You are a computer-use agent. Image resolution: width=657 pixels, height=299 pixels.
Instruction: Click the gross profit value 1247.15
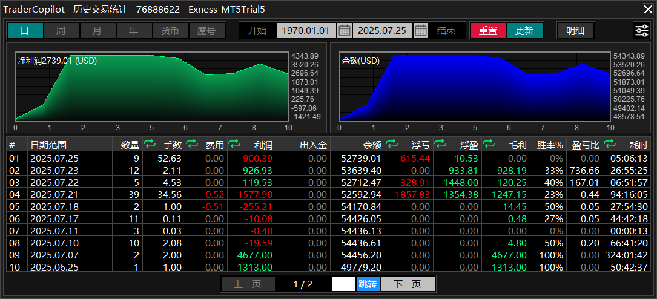click(x=509, y=195)
